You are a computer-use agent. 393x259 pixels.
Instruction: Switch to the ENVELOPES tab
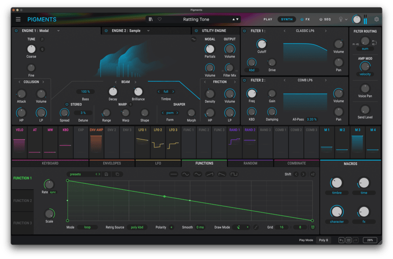[112, 163]
